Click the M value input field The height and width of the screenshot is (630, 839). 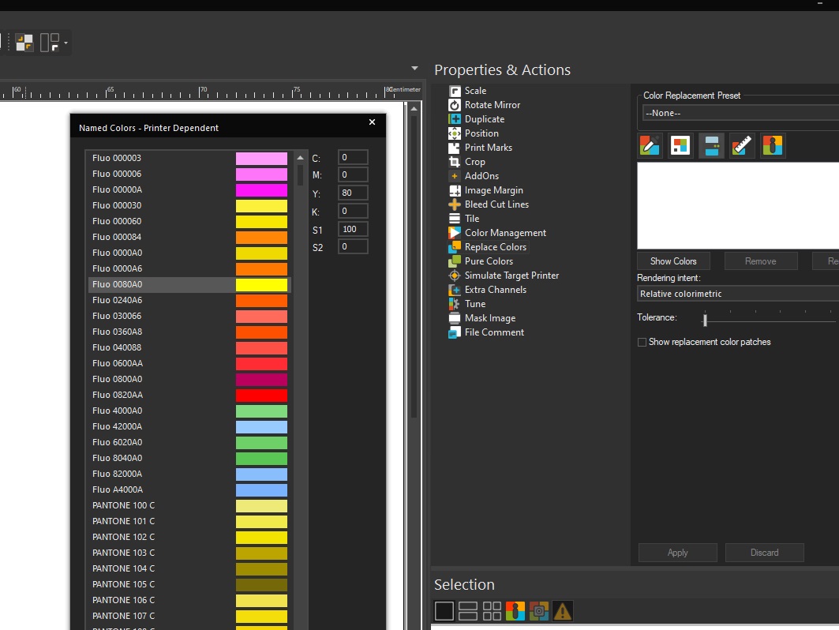(x=353, y=174)
